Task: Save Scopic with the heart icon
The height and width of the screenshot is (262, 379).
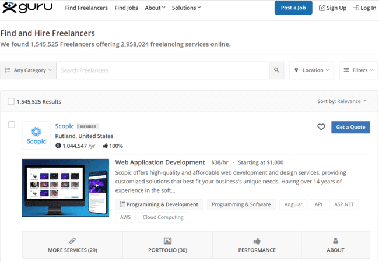Action: click(x=321, y=127)
